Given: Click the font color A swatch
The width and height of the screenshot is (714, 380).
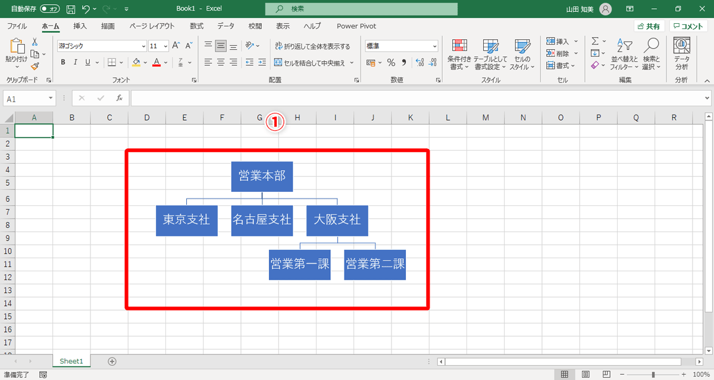Looking at the screenshot, I should point(156,62).
